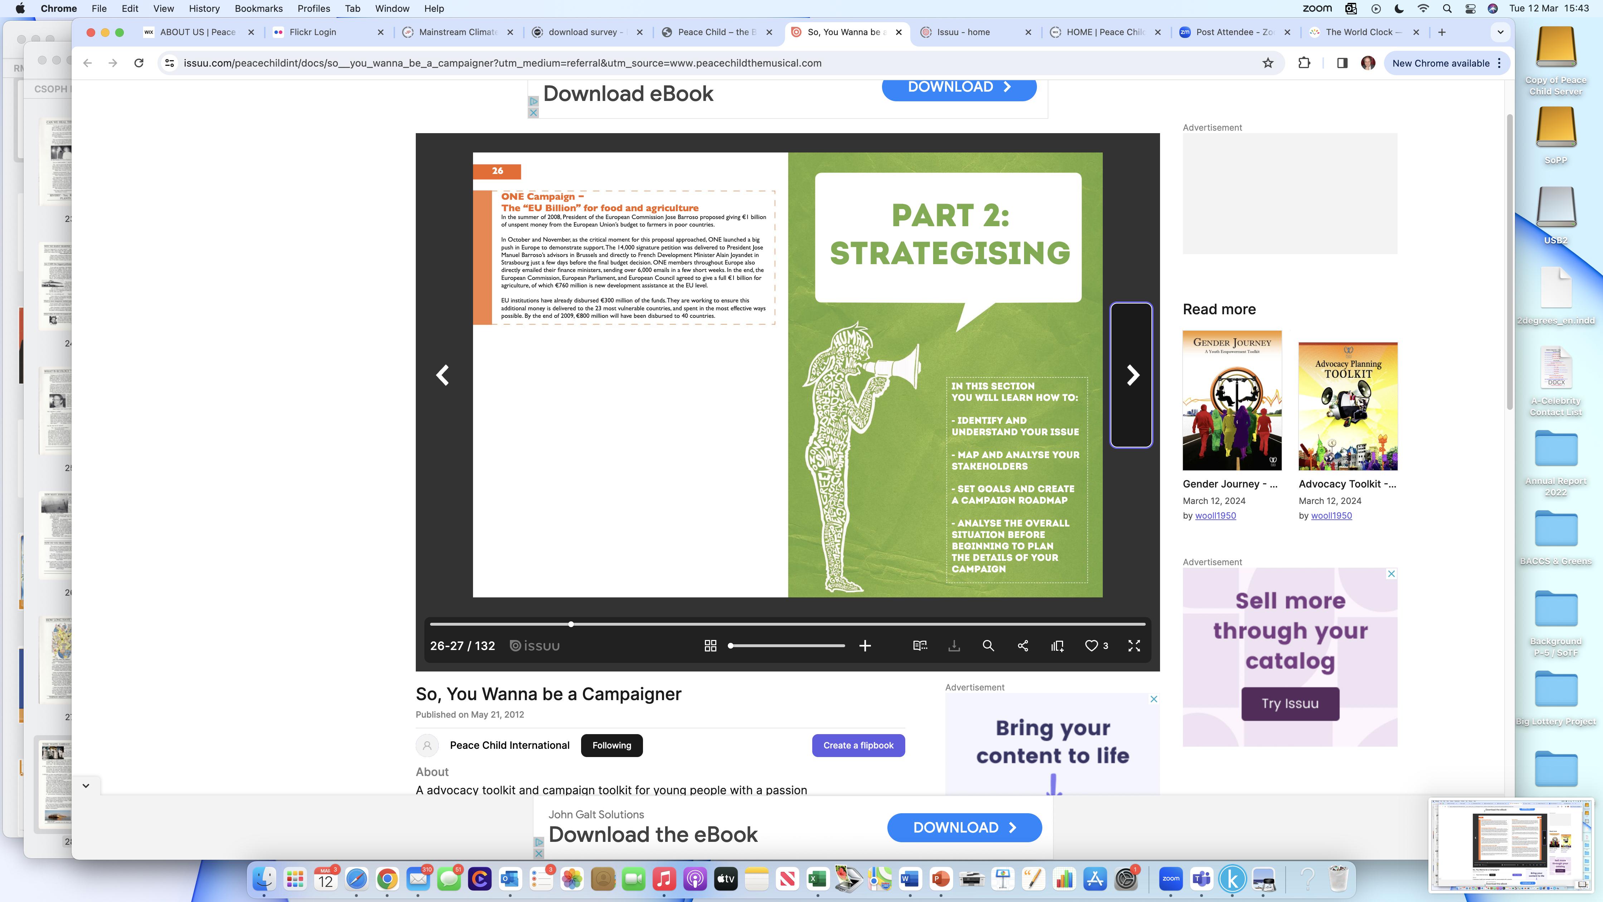This screenshot has height=902, width=1603.
Task: Like the publication with the heart
Action: point(1091,645)
